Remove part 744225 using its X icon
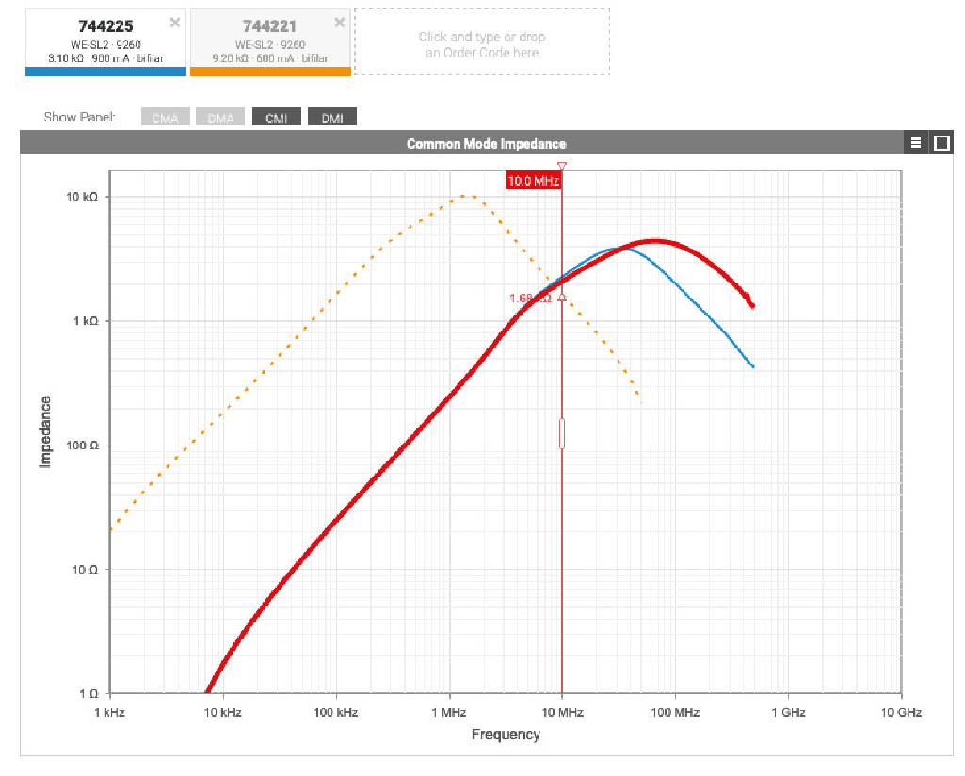 174,23
